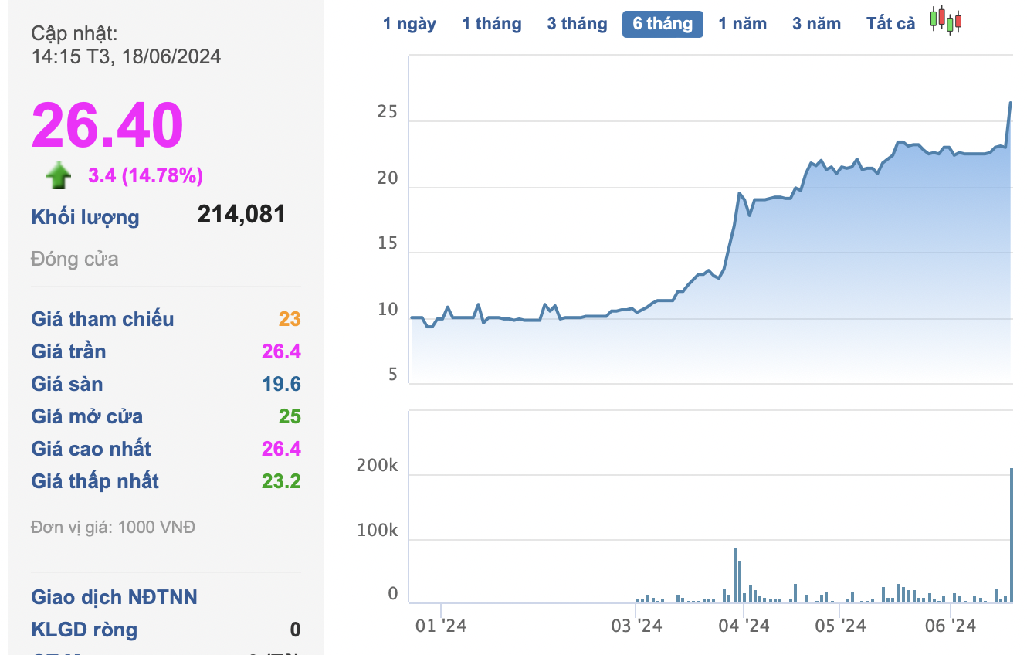Viewport: 1027px width, 655px height.
Task: Click the Giao dịch NĐTNN heading
Action: tap(114, 597)
